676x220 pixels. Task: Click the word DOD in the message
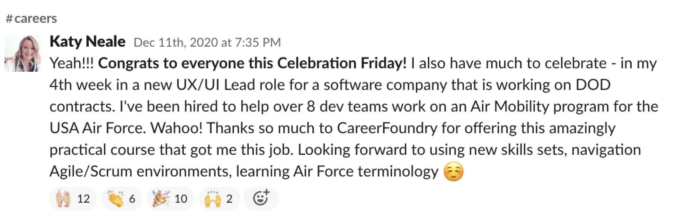coord(593,85)
